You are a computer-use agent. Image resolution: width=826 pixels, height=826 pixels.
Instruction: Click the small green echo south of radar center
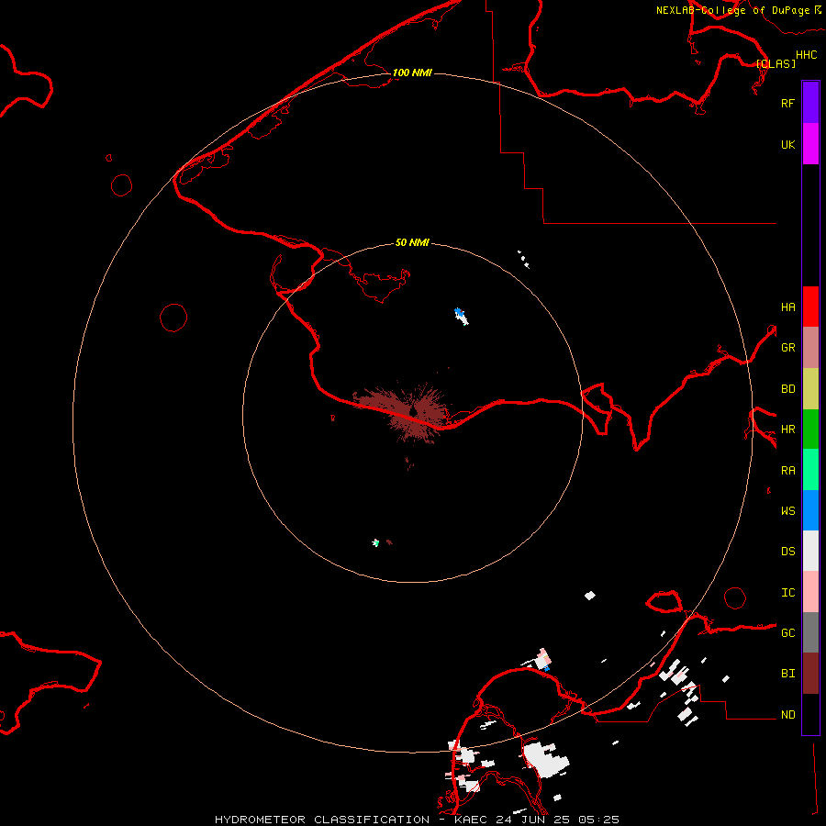pyautogui.click(x=375, y=542)
